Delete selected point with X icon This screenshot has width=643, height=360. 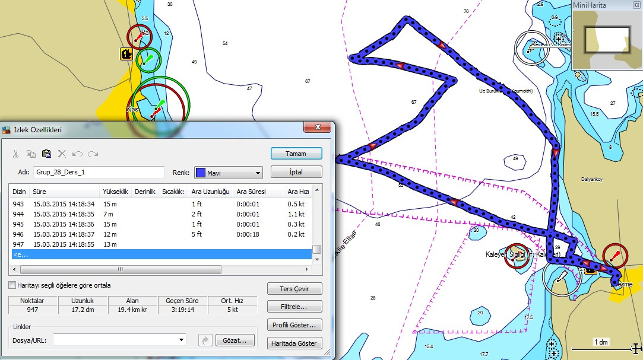coord(62,154)
